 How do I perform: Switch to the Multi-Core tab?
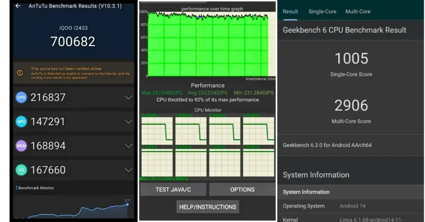358,12
